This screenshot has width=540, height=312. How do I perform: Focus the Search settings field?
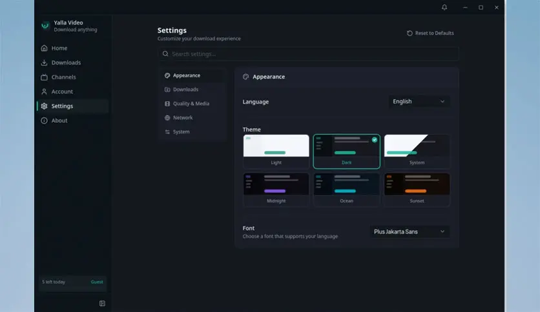point(309,54)
